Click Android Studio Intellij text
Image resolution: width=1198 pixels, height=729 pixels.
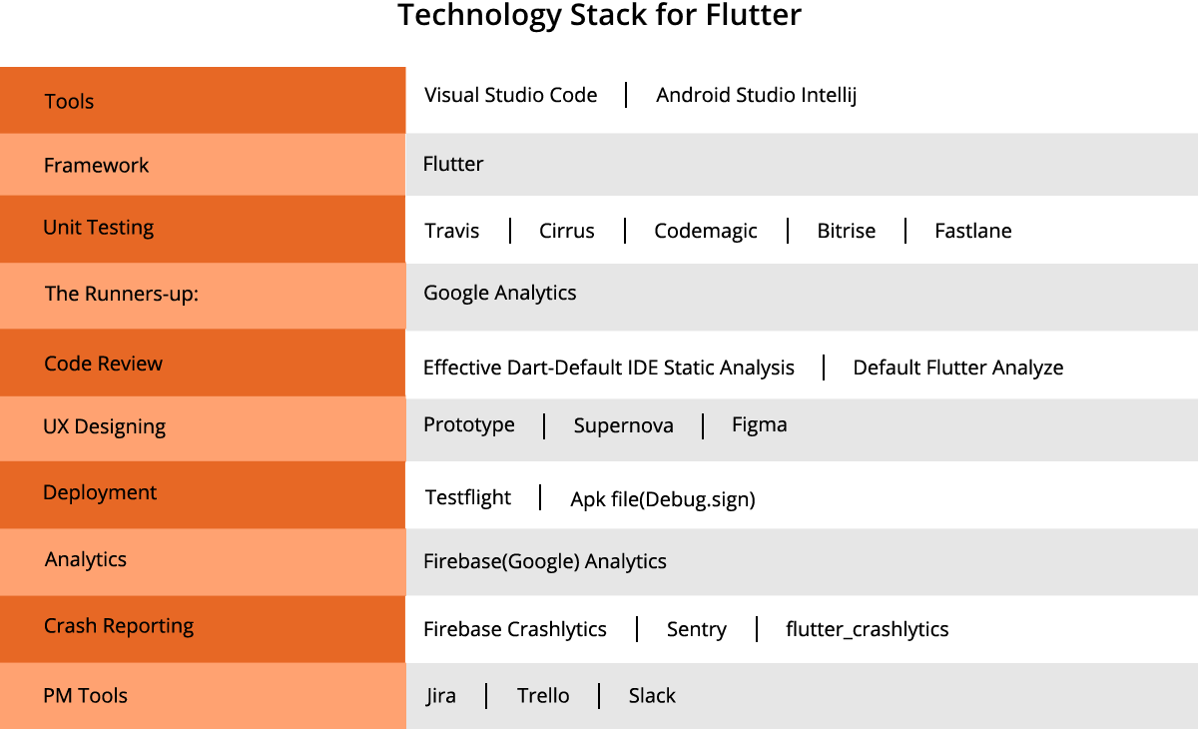[x=756, y=95]
